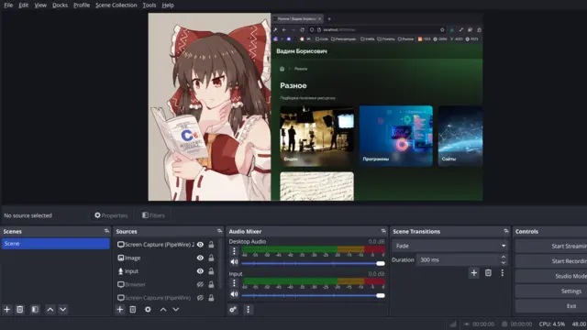
Task: Click the Settings button in Controls
Action: coord(551,291)
